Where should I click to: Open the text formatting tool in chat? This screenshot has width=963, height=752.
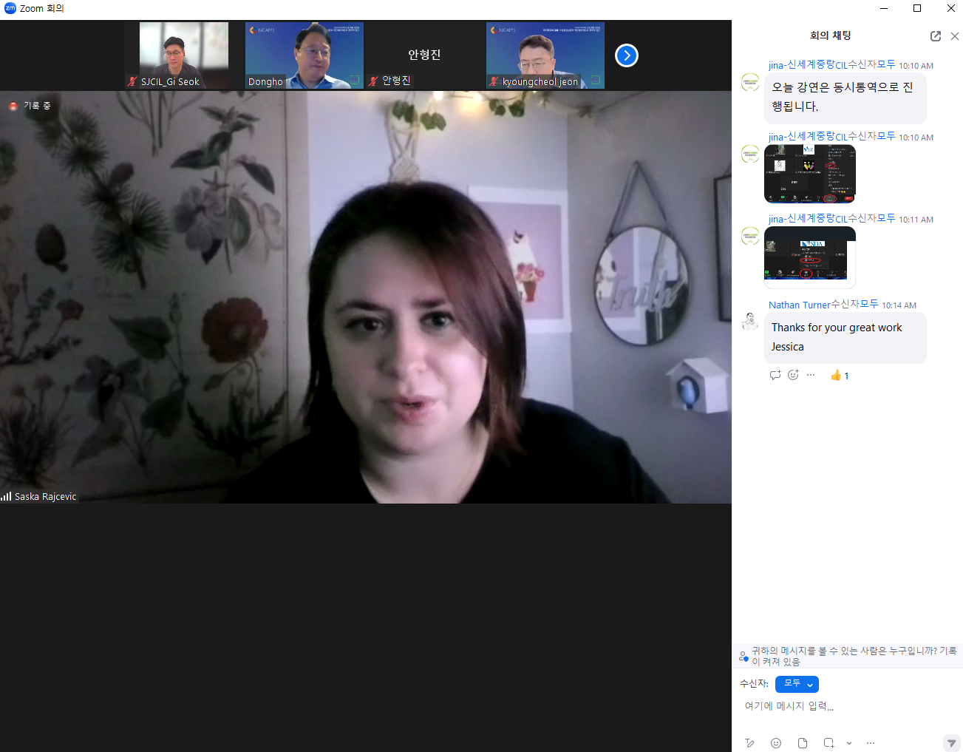pos(749,743)
